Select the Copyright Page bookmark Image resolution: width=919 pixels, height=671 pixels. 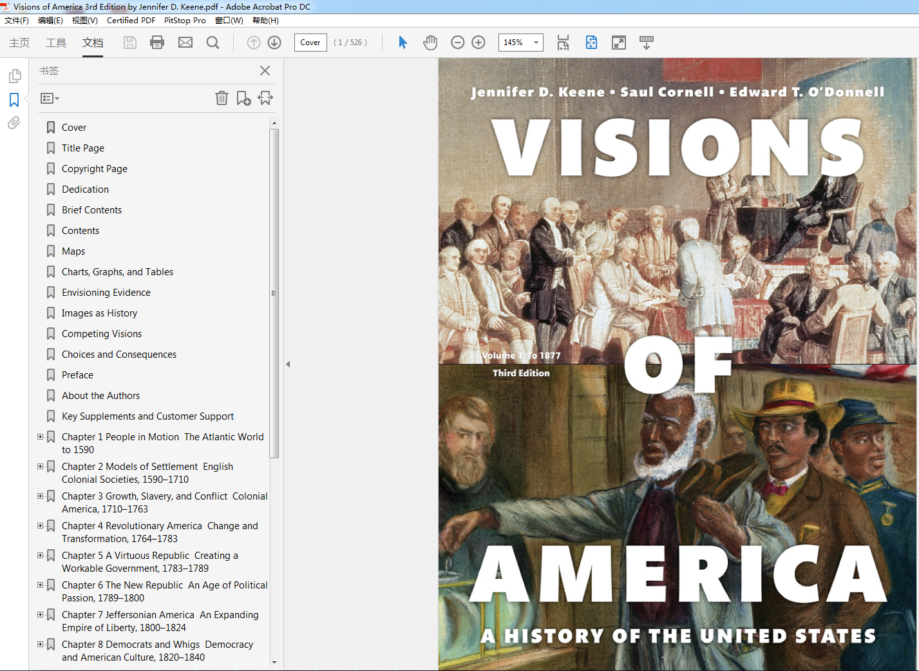coord(95,169)
